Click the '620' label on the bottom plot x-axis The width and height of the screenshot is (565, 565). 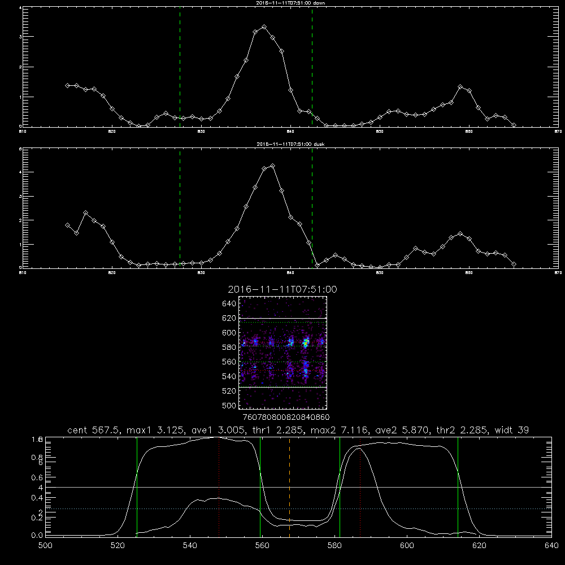(x=479, y=546)
